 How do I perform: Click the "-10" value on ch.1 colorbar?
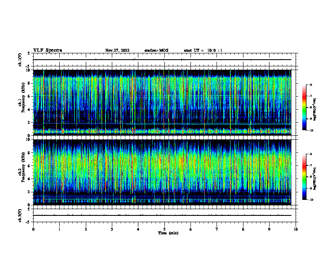tap(311, 131)
